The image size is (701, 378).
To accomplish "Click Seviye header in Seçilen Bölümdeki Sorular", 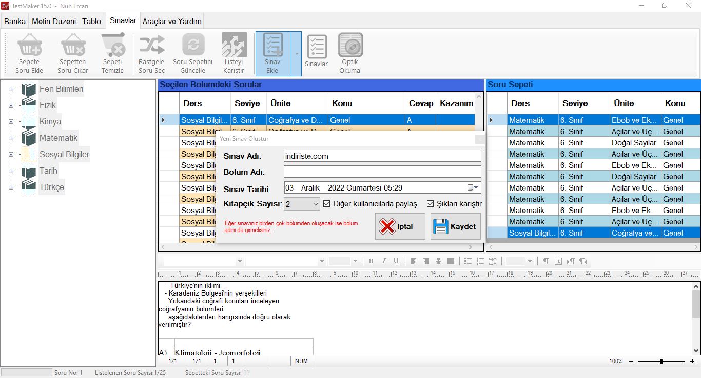I will pyautogui.click(x=248, y=103).
